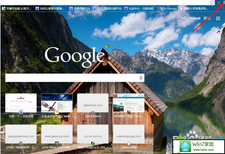Viewport: 225px width, 154px height.
Task: Open the Google apps grid
Action: point(218,19)
